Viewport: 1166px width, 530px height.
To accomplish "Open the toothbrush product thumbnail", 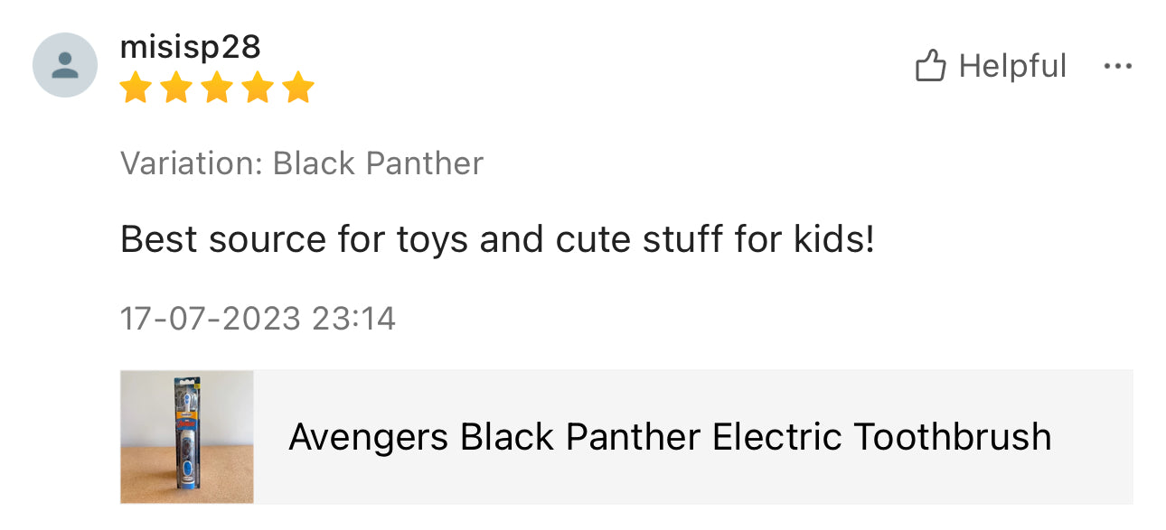I will tap(187, 436).
